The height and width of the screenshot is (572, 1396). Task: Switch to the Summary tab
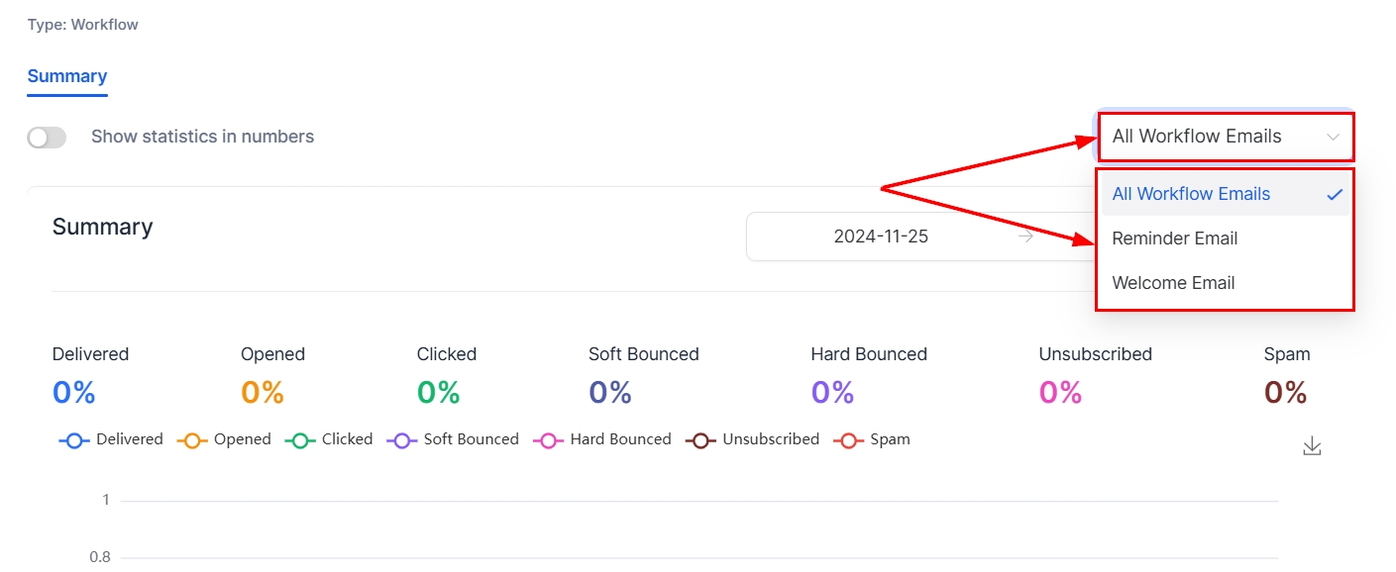67,76
